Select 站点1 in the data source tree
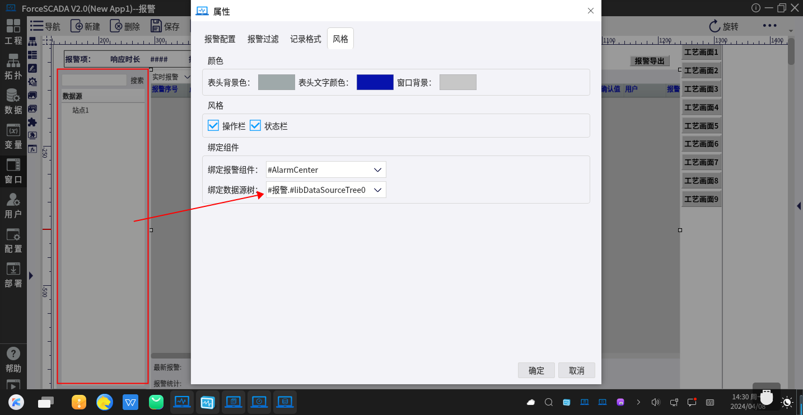 tap(81, 110)
